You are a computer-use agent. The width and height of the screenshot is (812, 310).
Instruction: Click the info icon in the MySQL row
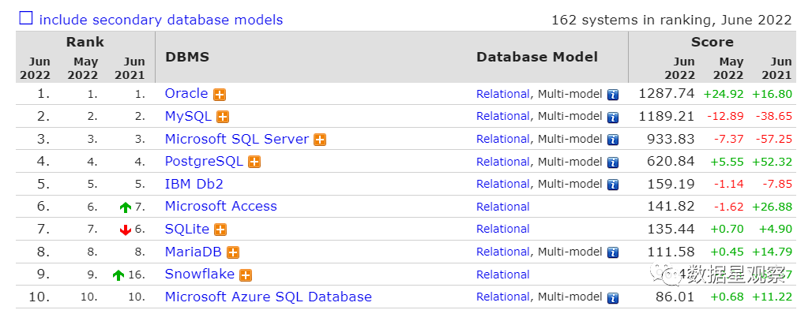click(613, 118)
